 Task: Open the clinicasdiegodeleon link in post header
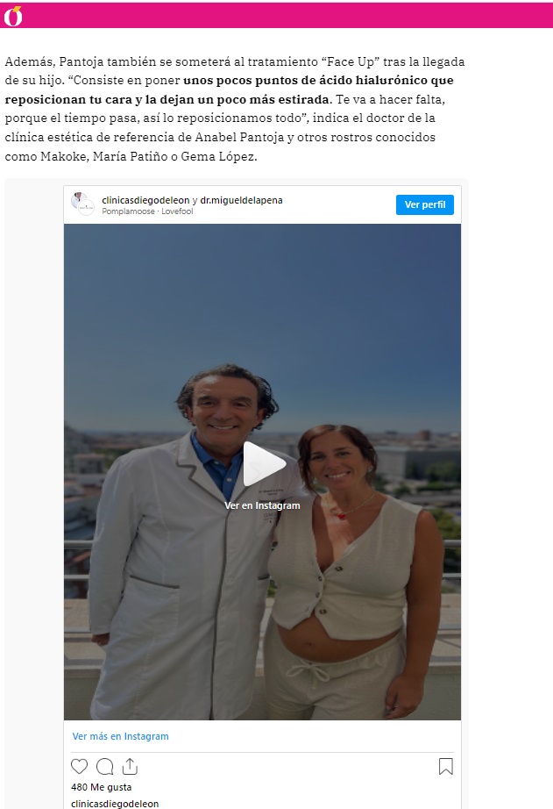145,200
